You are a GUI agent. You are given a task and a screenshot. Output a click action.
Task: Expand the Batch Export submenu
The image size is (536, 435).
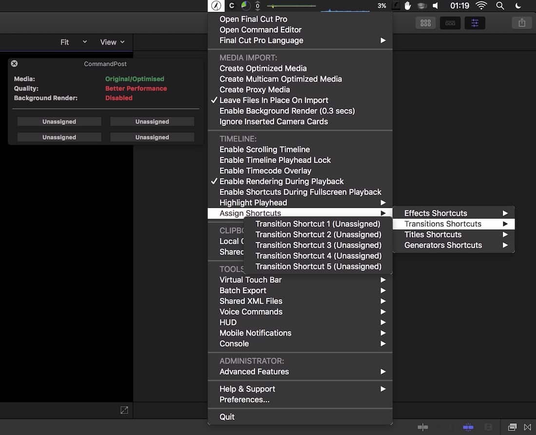pos(300,290)
